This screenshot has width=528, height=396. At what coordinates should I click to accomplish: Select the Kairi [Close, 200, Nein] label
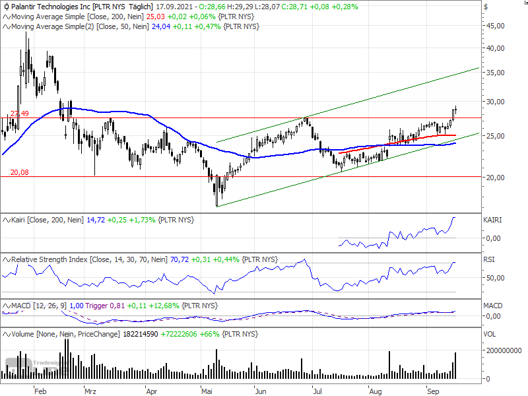(x=48, y=220)
